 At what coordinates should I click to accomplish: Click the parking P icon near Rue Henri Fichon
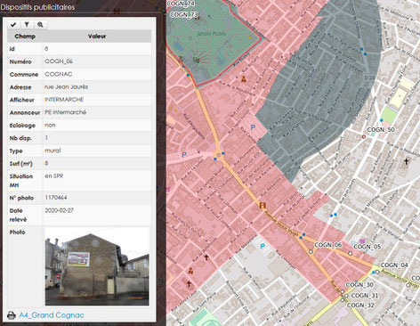click(253, 127)
